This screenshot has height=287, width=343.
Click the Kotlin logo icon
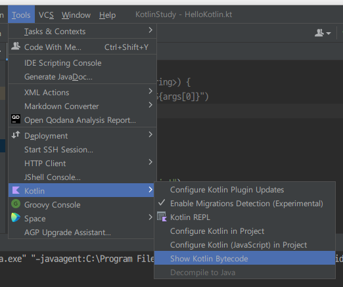point(16,190)
